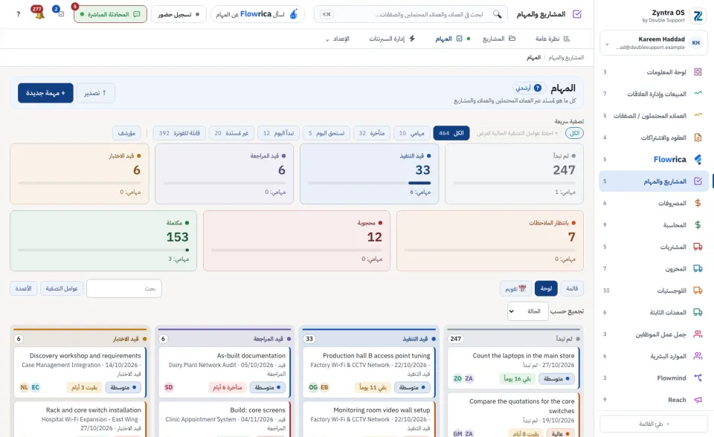Switch to the إدارة السبرنتات tab

coord(392,39)
